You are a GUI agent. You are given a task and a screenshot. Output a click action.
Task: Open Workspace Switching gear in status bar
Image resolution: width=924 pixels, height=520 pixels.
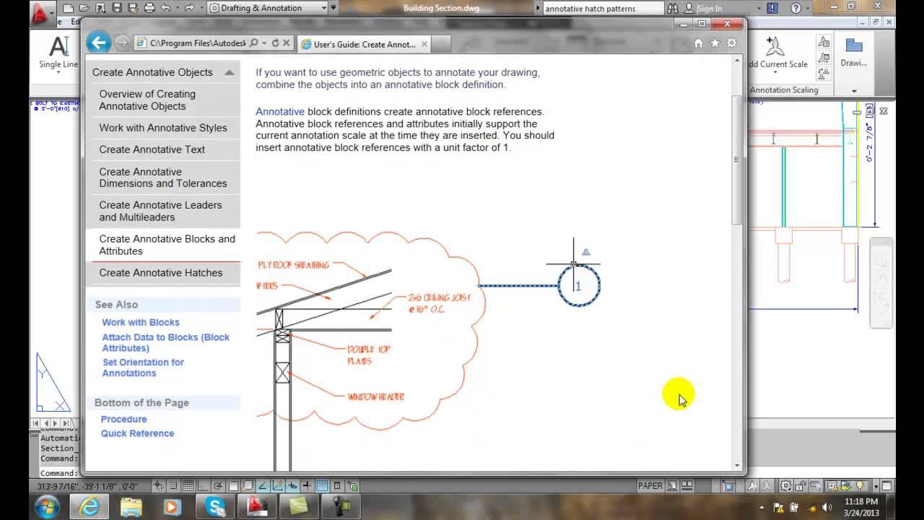click(x=786, y=486)
